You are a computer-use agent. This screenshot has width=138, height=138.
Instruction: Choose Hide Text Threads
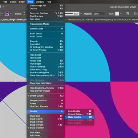click(46, 106)
